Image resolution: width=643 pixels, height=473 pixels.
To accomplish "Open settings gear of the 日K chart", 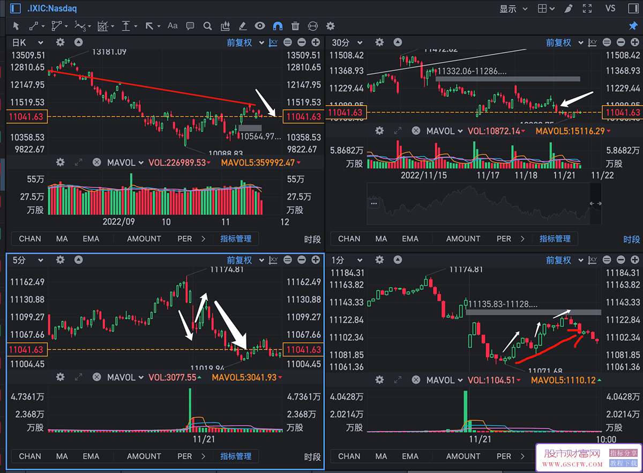I will coord(60,42).
